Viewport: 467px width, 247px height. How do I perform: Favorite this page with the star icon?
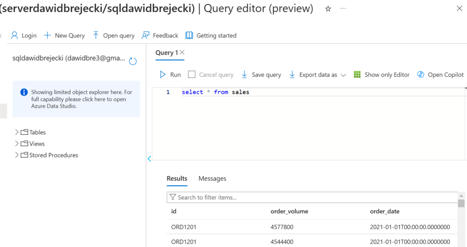(x=328, y=9)
